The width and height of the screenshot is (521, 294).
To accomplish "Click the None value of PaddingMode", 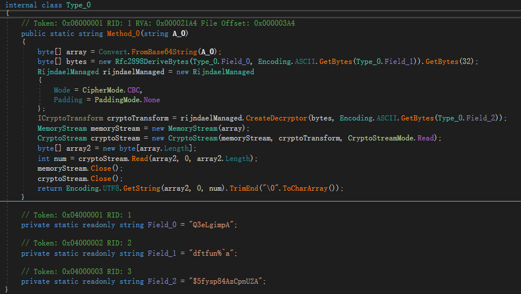I will click(152, 100).
